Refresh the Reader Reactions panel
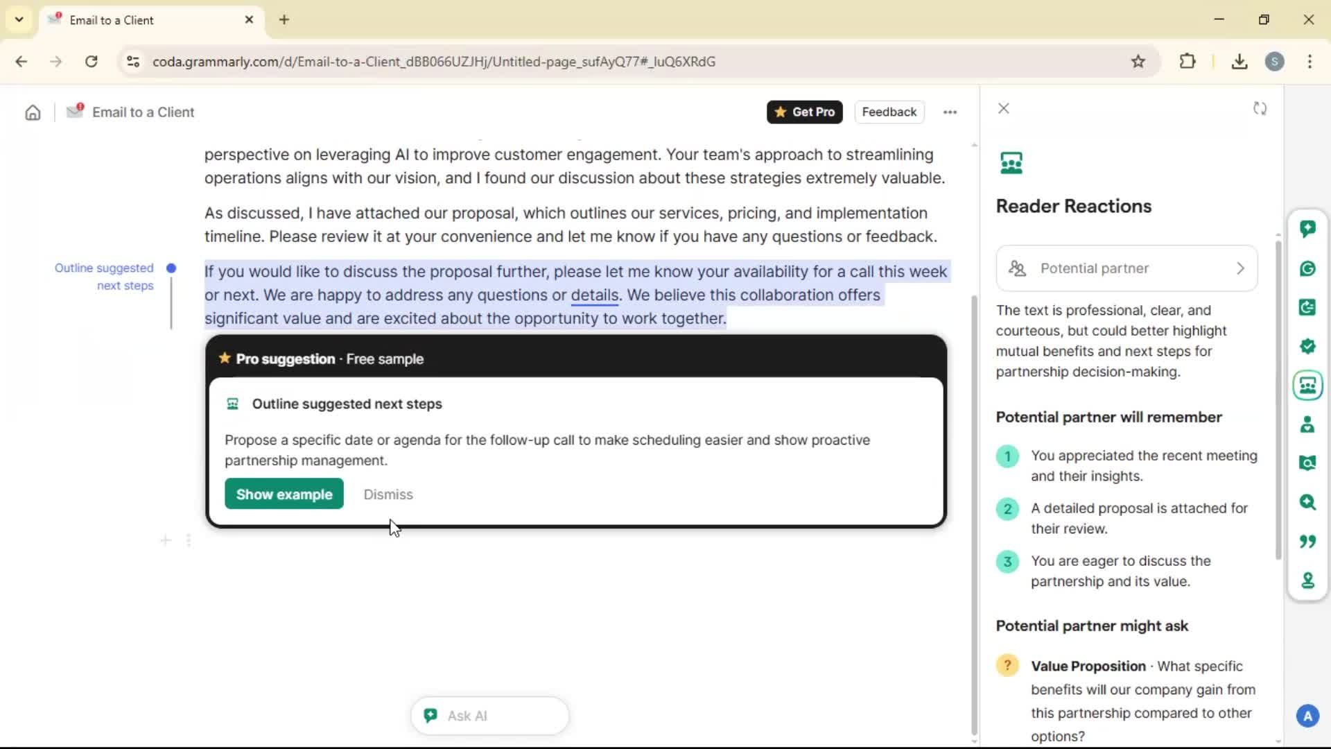The image size is (1331, 749). point(1260,109)
